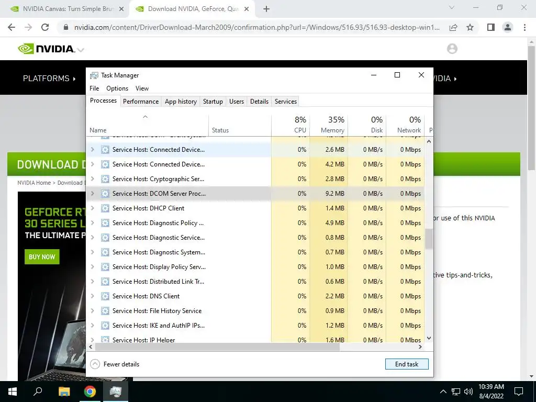536x402 pixels.
Task: Open Task Manager View menu
Action: click(x=142, y=88)
